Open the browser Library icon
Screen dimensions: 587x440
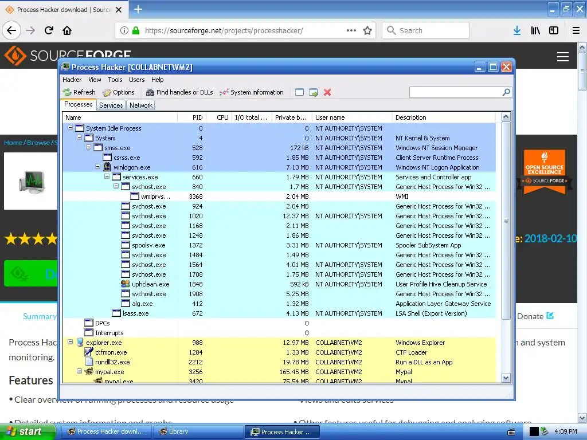[x=535, y=30]
